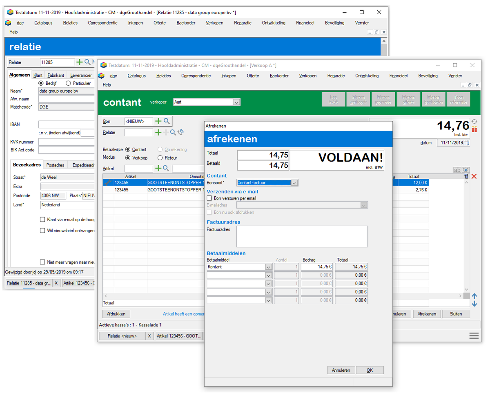
Task: Open Verkopen menu in Verkoop window
Action: (x=307, y=75)
